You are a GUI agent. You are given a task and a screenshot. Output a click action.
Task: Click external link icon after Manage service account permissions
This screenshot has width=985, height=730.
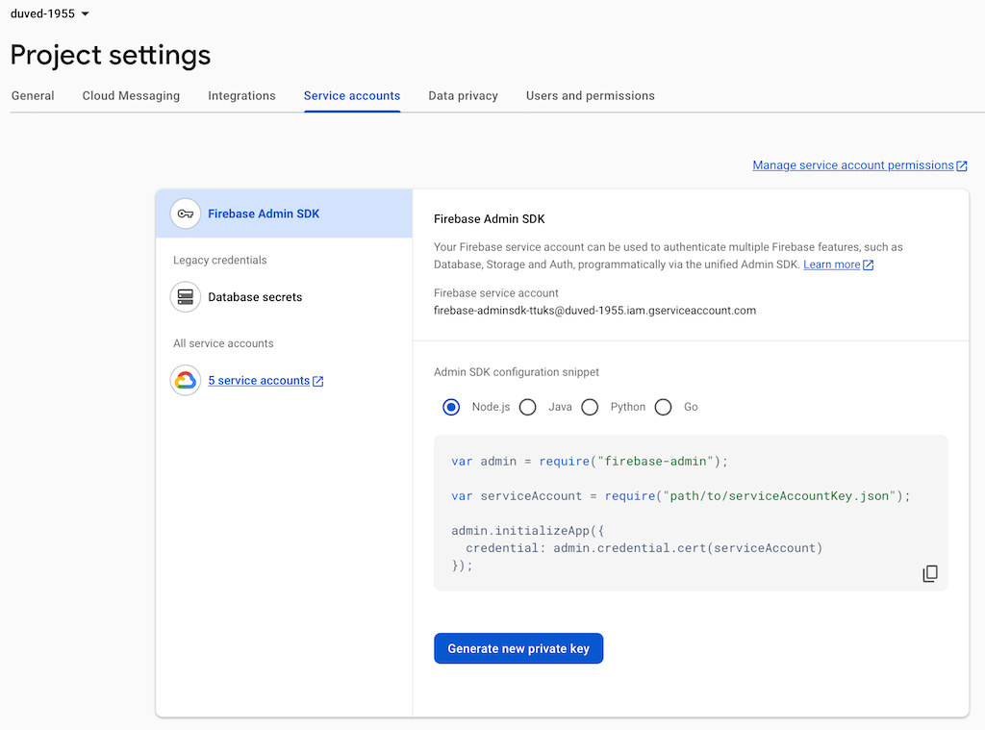(962, 165)
